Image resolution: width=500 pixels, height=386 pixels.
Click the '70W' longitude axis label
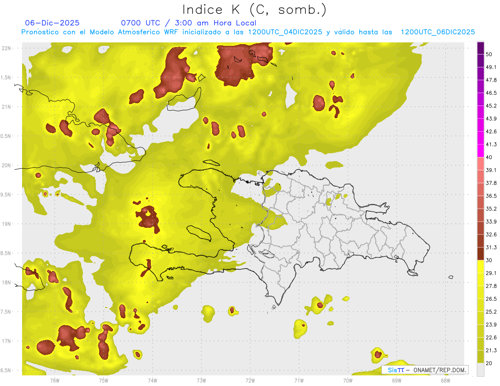point(348,380)
